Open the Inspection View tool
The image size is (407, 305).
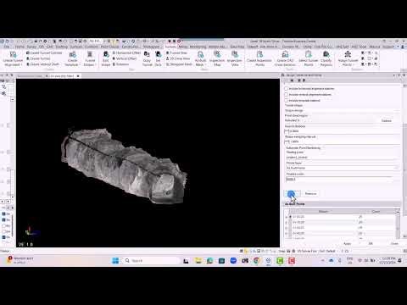tap(235, 58)
